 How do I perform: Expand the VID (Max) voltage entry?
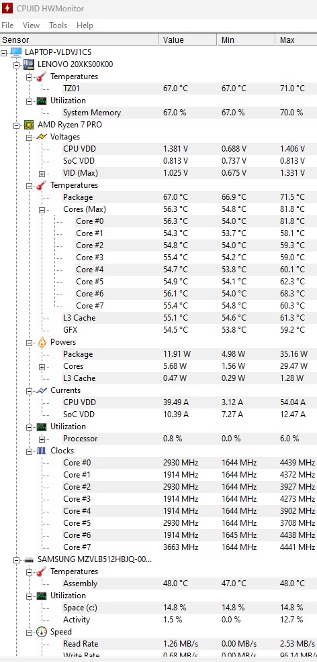[42, 174]
